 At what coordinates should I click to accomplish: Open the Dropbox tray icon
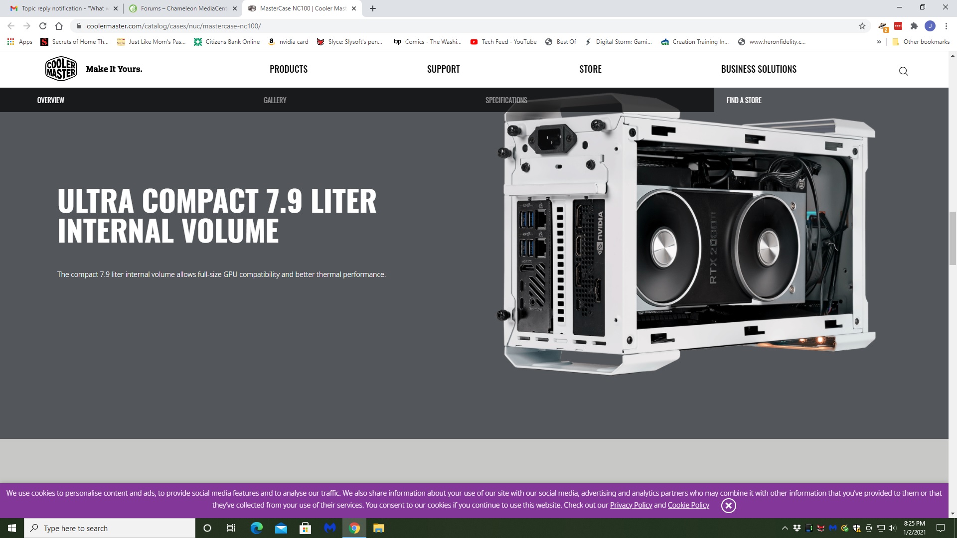[797, 528]
